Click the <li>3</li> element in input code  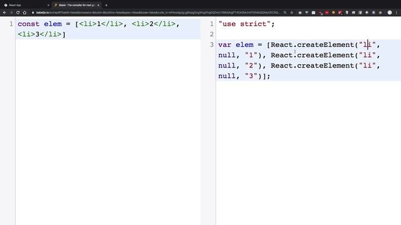(x=39, y=34)
